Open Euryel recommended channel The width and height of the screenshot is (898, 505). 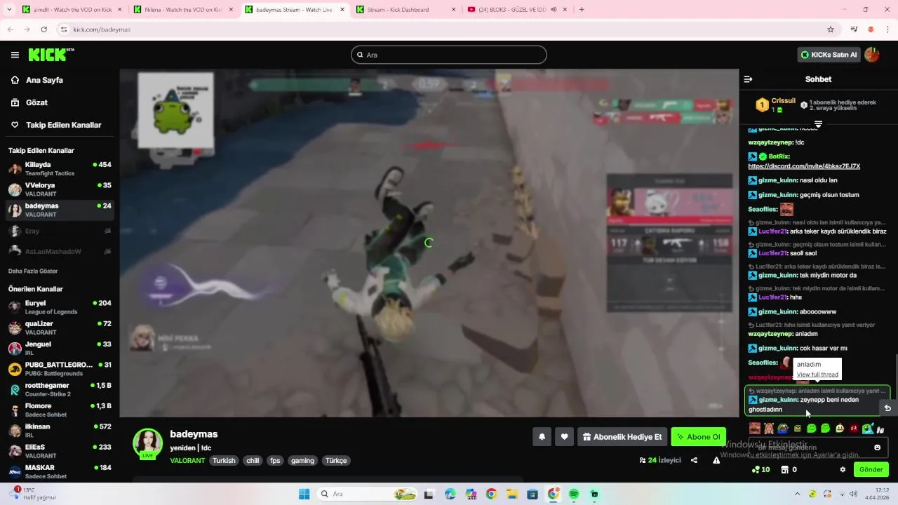pyautogui.click(x=60, y=307)
